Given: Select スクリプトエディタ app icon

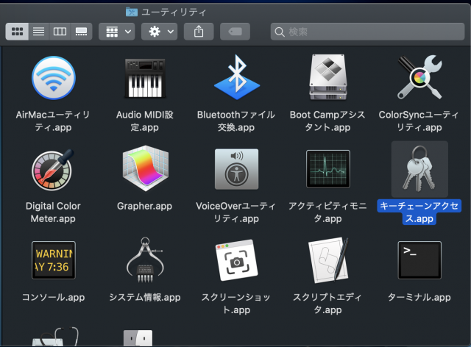Looking at the screenshot, I should point(328,260).
